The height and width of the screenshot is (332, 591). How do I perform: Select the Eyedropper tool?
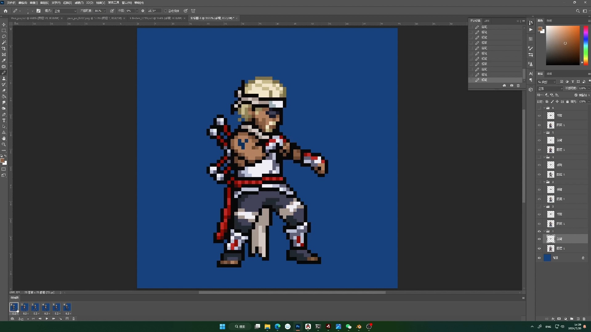(x=4, y=61)
